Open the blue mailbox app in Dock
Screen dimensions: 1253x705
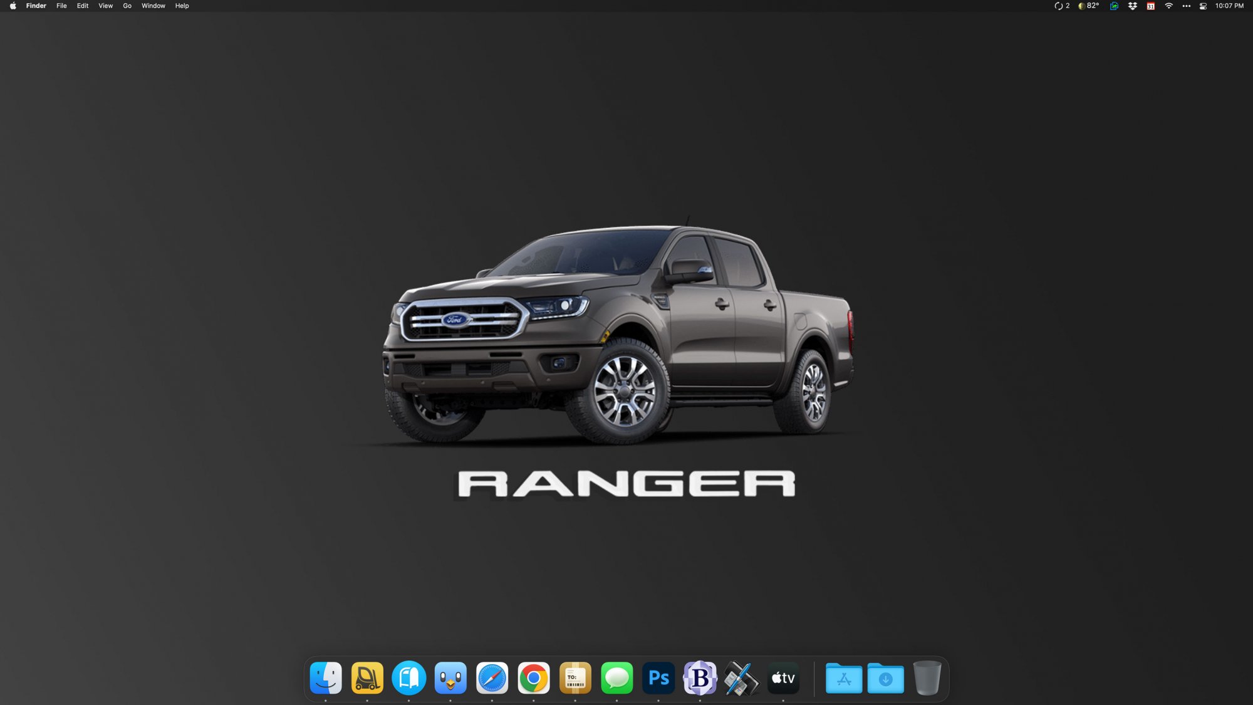(409, 678)
